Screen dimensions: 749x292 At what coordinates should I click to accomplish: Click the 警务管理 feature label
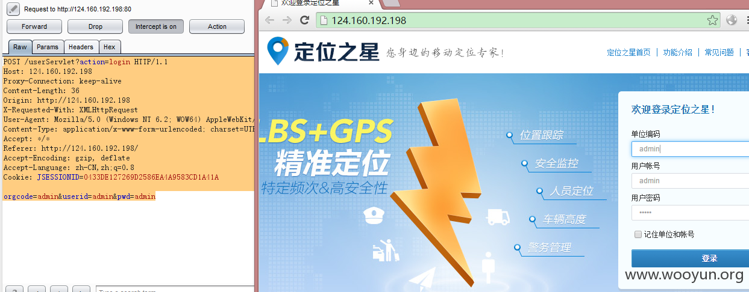[550, 248]
